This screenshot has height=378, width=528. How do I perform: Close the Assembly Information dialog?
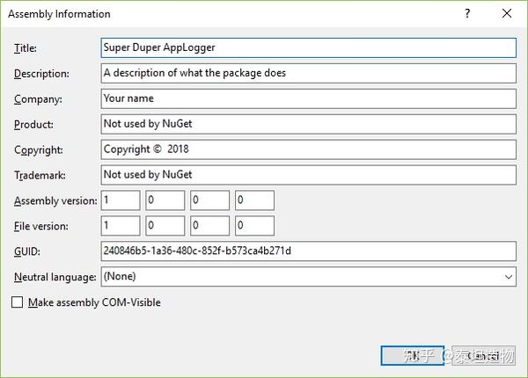tap(506, 14)
